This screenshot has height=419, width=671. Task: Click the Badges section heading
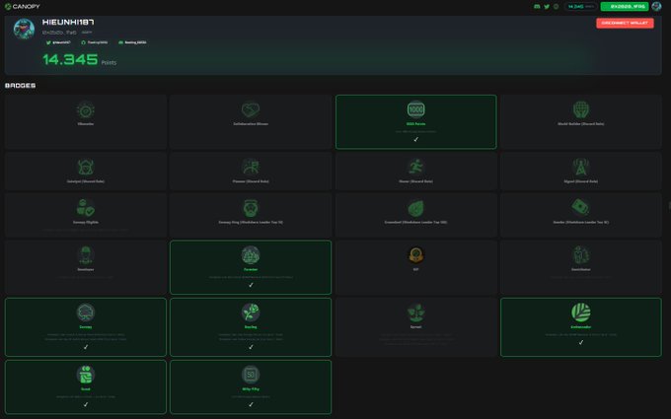click(x=20, y=86)
